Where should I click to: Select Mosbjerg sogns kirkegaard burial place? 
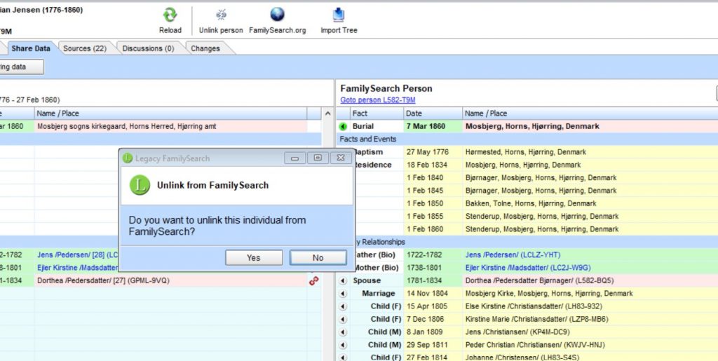click(126, 126)
